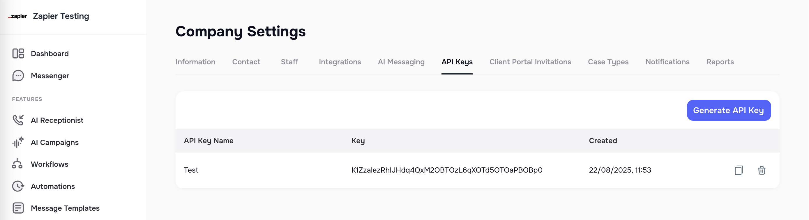Open AI Campaigns via its icon

pyautogui.click(x=18, y=142)
